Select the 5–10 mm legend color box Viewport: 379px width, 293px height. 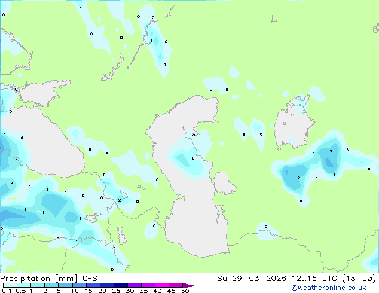coord(65,285)
